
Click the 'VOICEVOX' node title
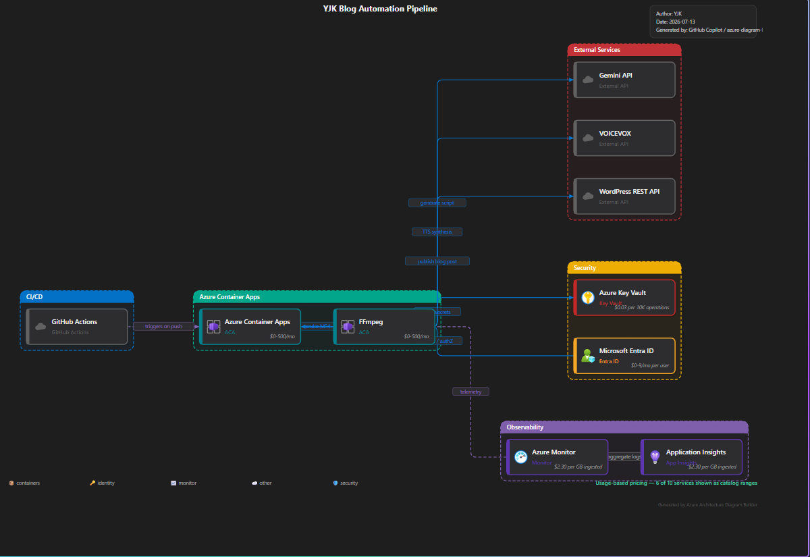[x=615, y=134]
